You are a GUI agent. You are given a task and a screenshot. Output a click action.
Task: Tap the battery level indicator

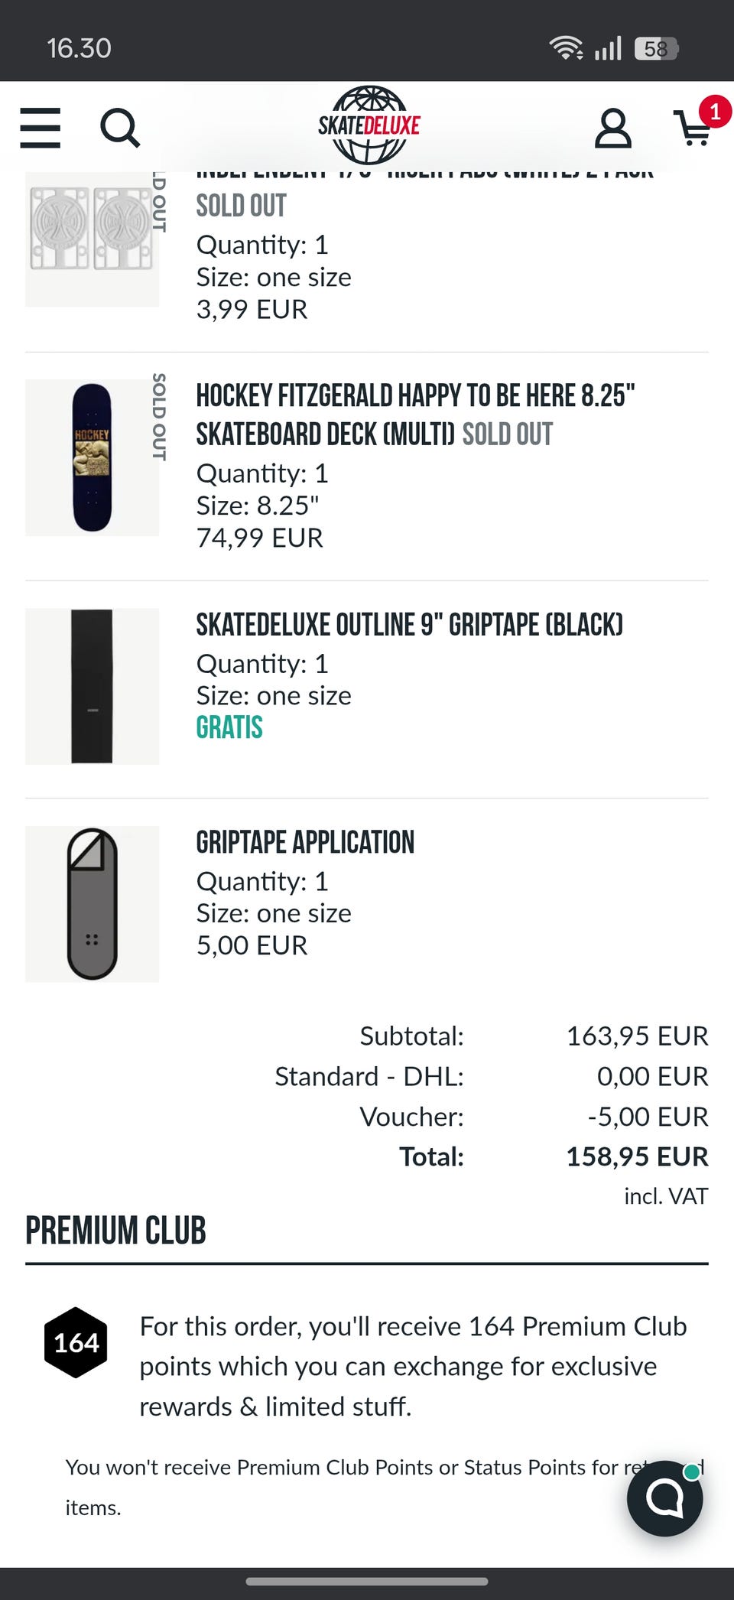point(656,49)
